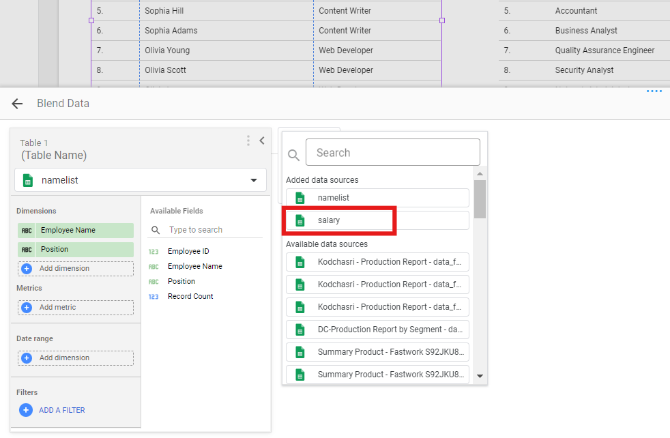Click the scroll down arrow in source list

(x=480, y=376)
